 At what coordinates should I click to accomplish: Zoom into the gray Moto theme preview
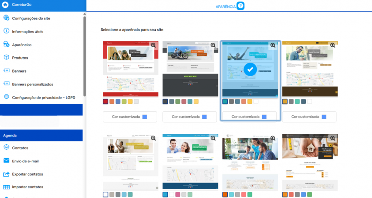point(213,45)
